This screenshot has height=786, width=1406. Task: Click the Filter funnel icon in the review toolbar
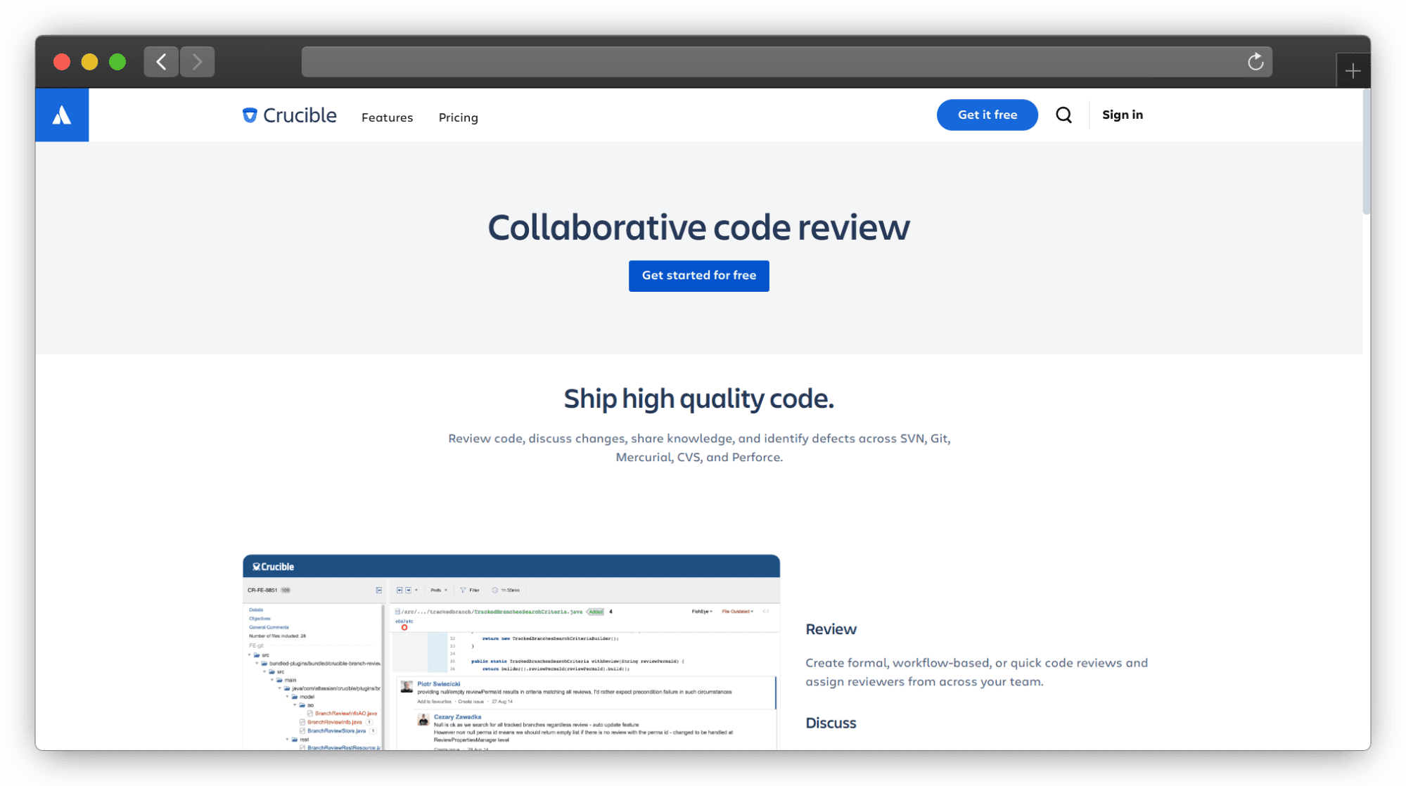[463, 590]
